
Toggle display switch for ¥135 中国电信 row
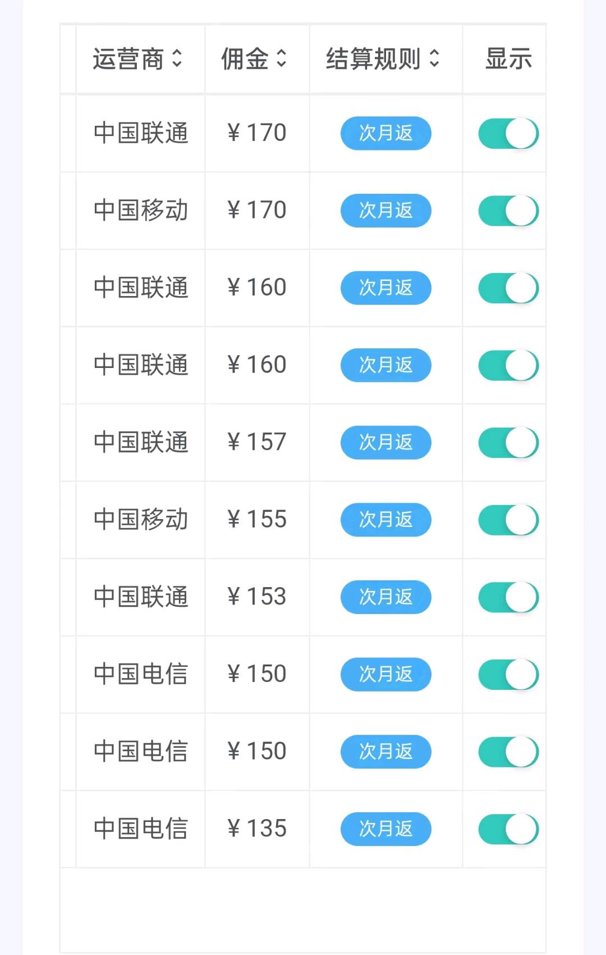pos(508,829)
